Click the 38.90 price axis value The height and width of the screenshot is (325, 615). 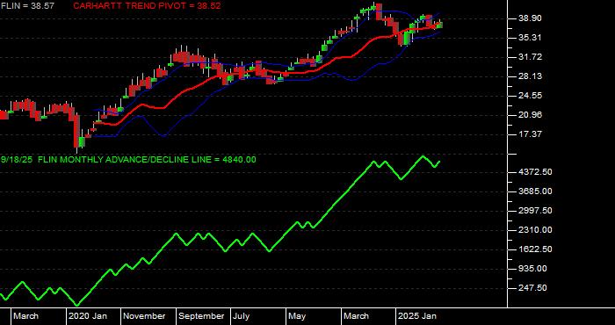(531, 18)
